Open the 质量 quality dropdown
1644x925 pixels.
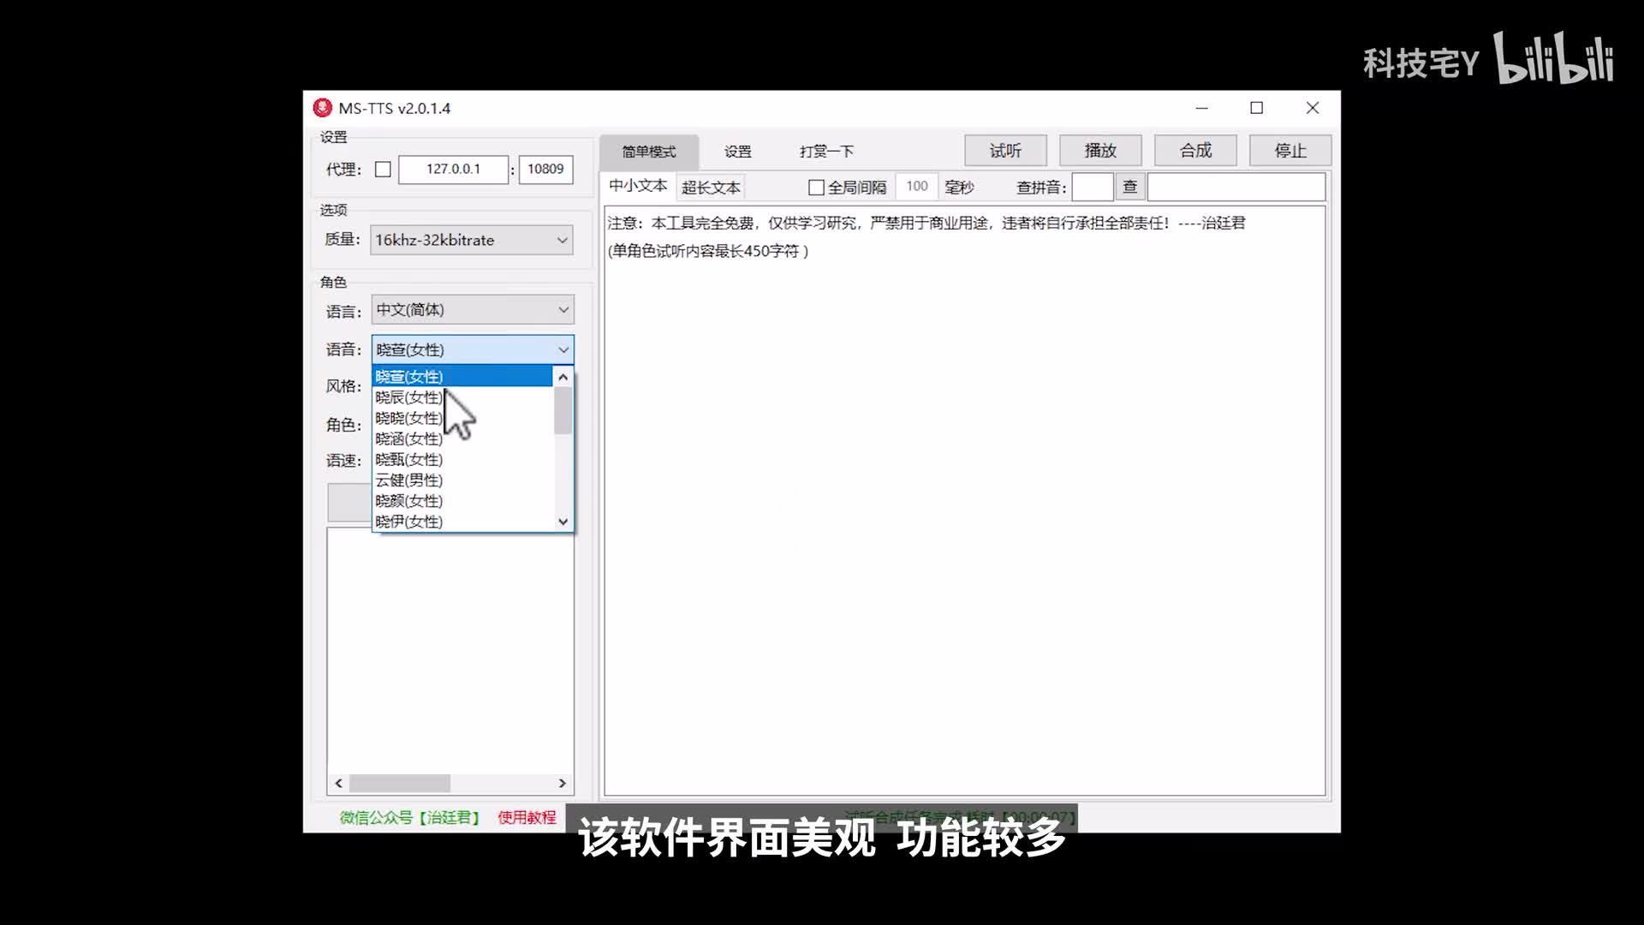471,240
